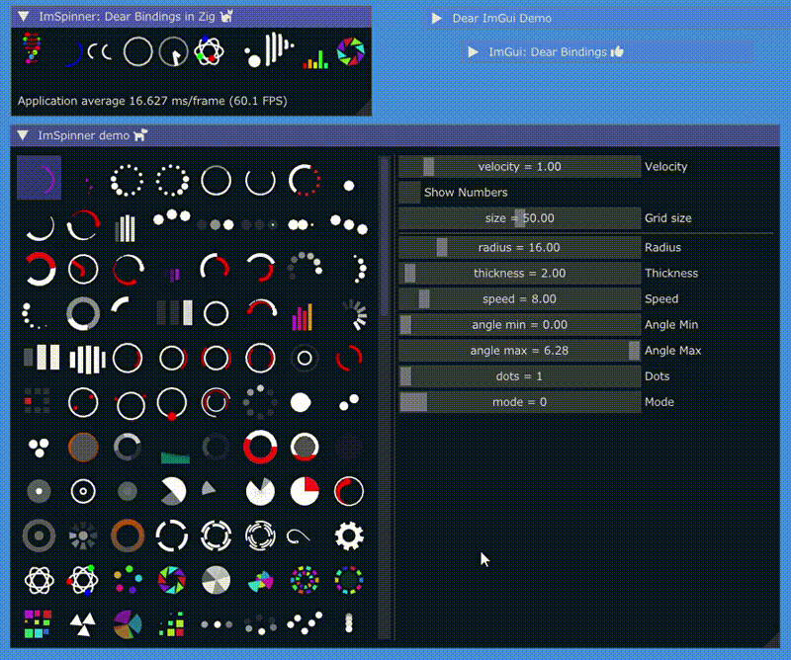Click the colorful pie chart spinner in bottom row

(128, 624)
